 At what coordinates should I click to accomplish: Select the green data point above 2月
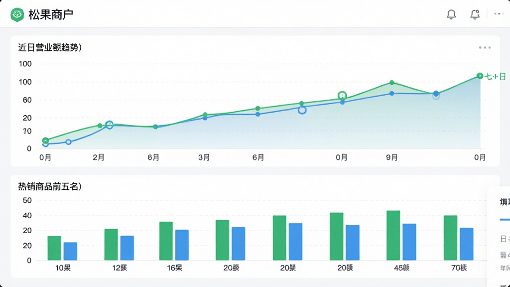pos(100,126)
